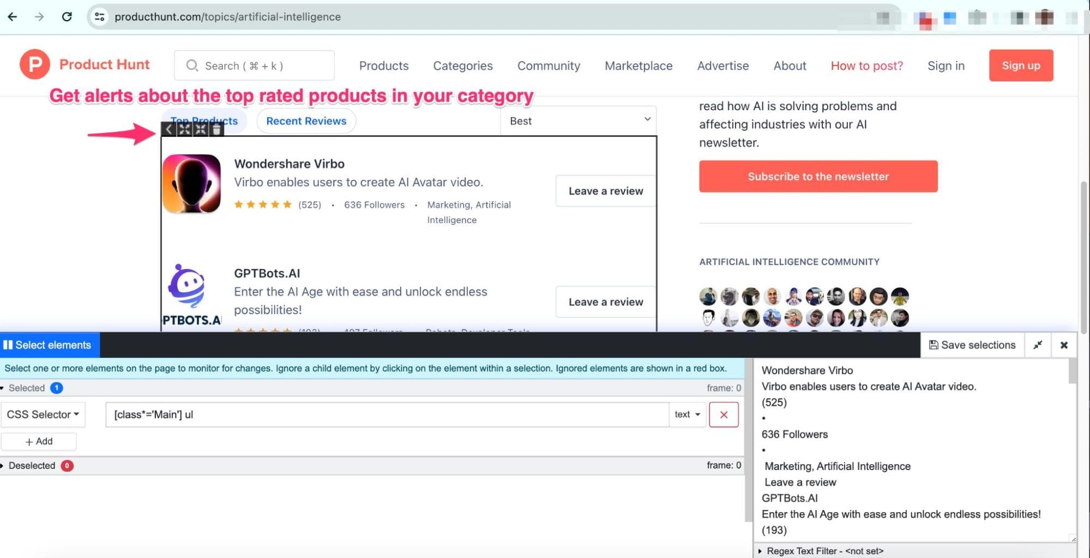Minimize the selector panel with diagonal arrows icon
Viewport: 1090px width, 558px height.
(x=1038, y=345)
